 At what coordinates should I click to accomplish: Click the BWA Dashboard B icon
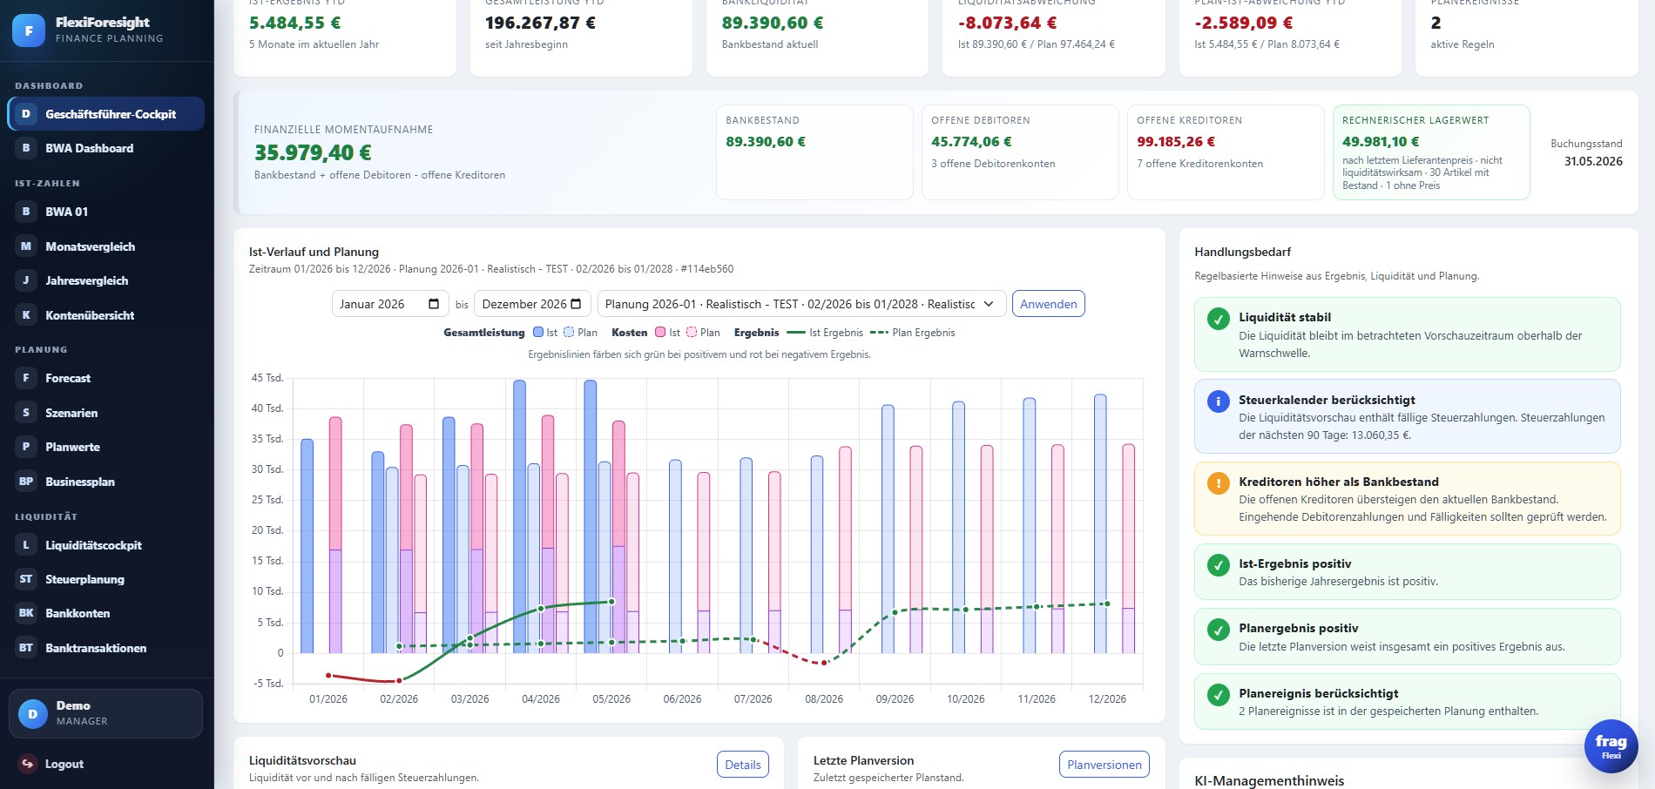click(26, 148)
